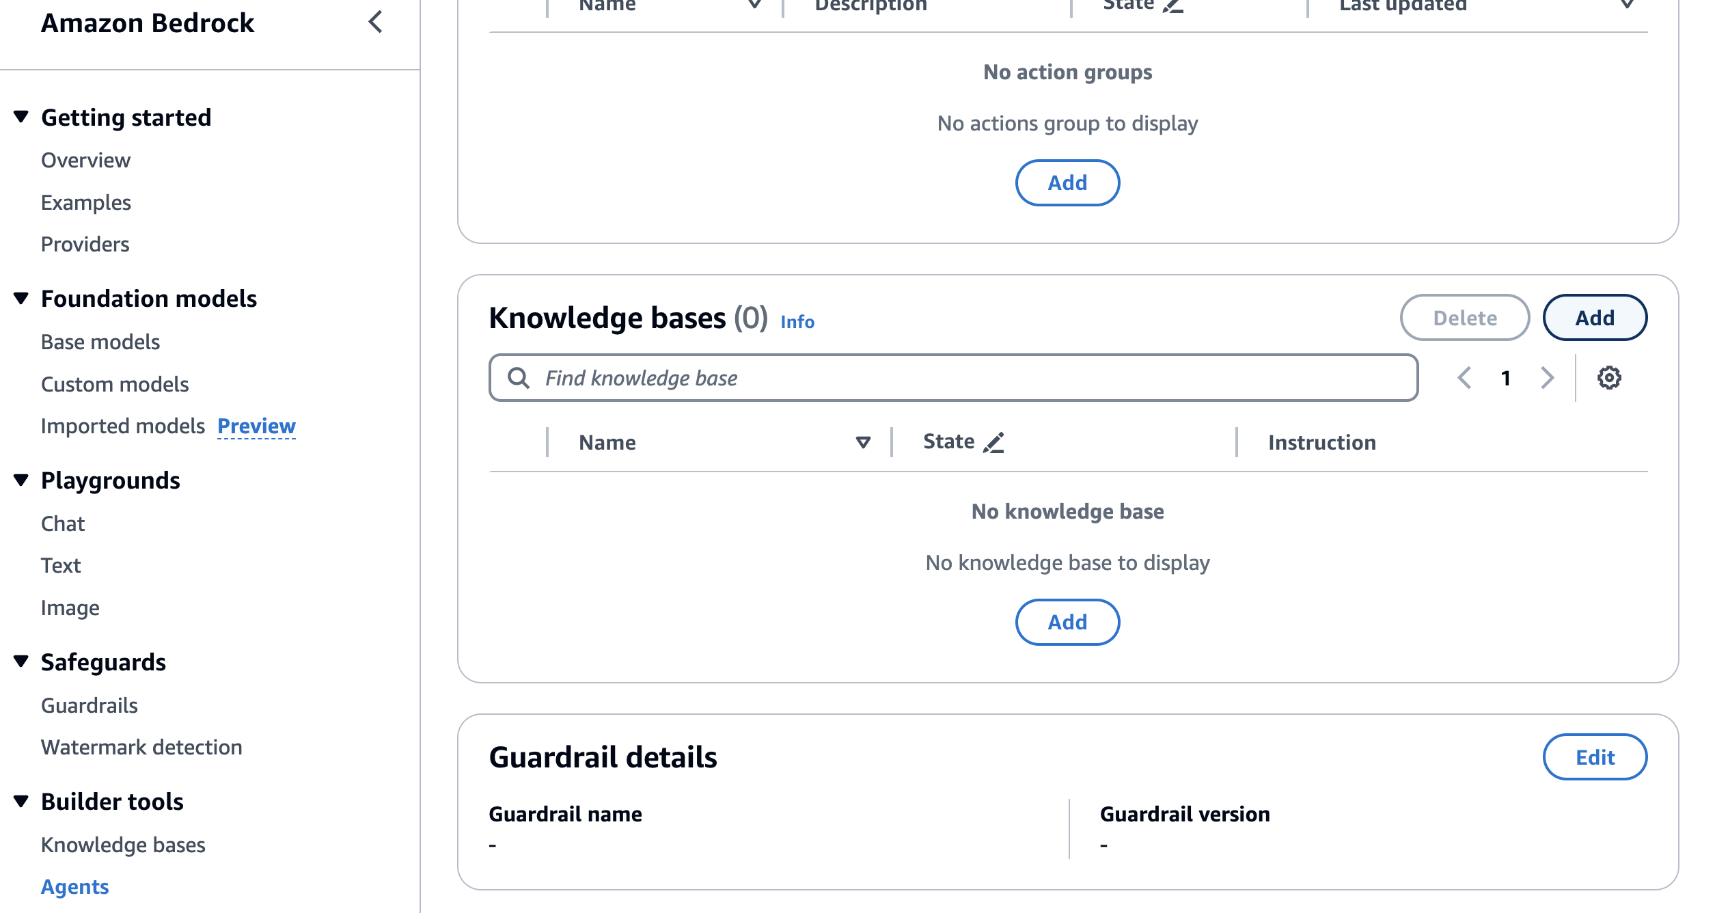1715x913 pixels.
Task: Open the Preview link for Imported models
Action: [256, 426]
